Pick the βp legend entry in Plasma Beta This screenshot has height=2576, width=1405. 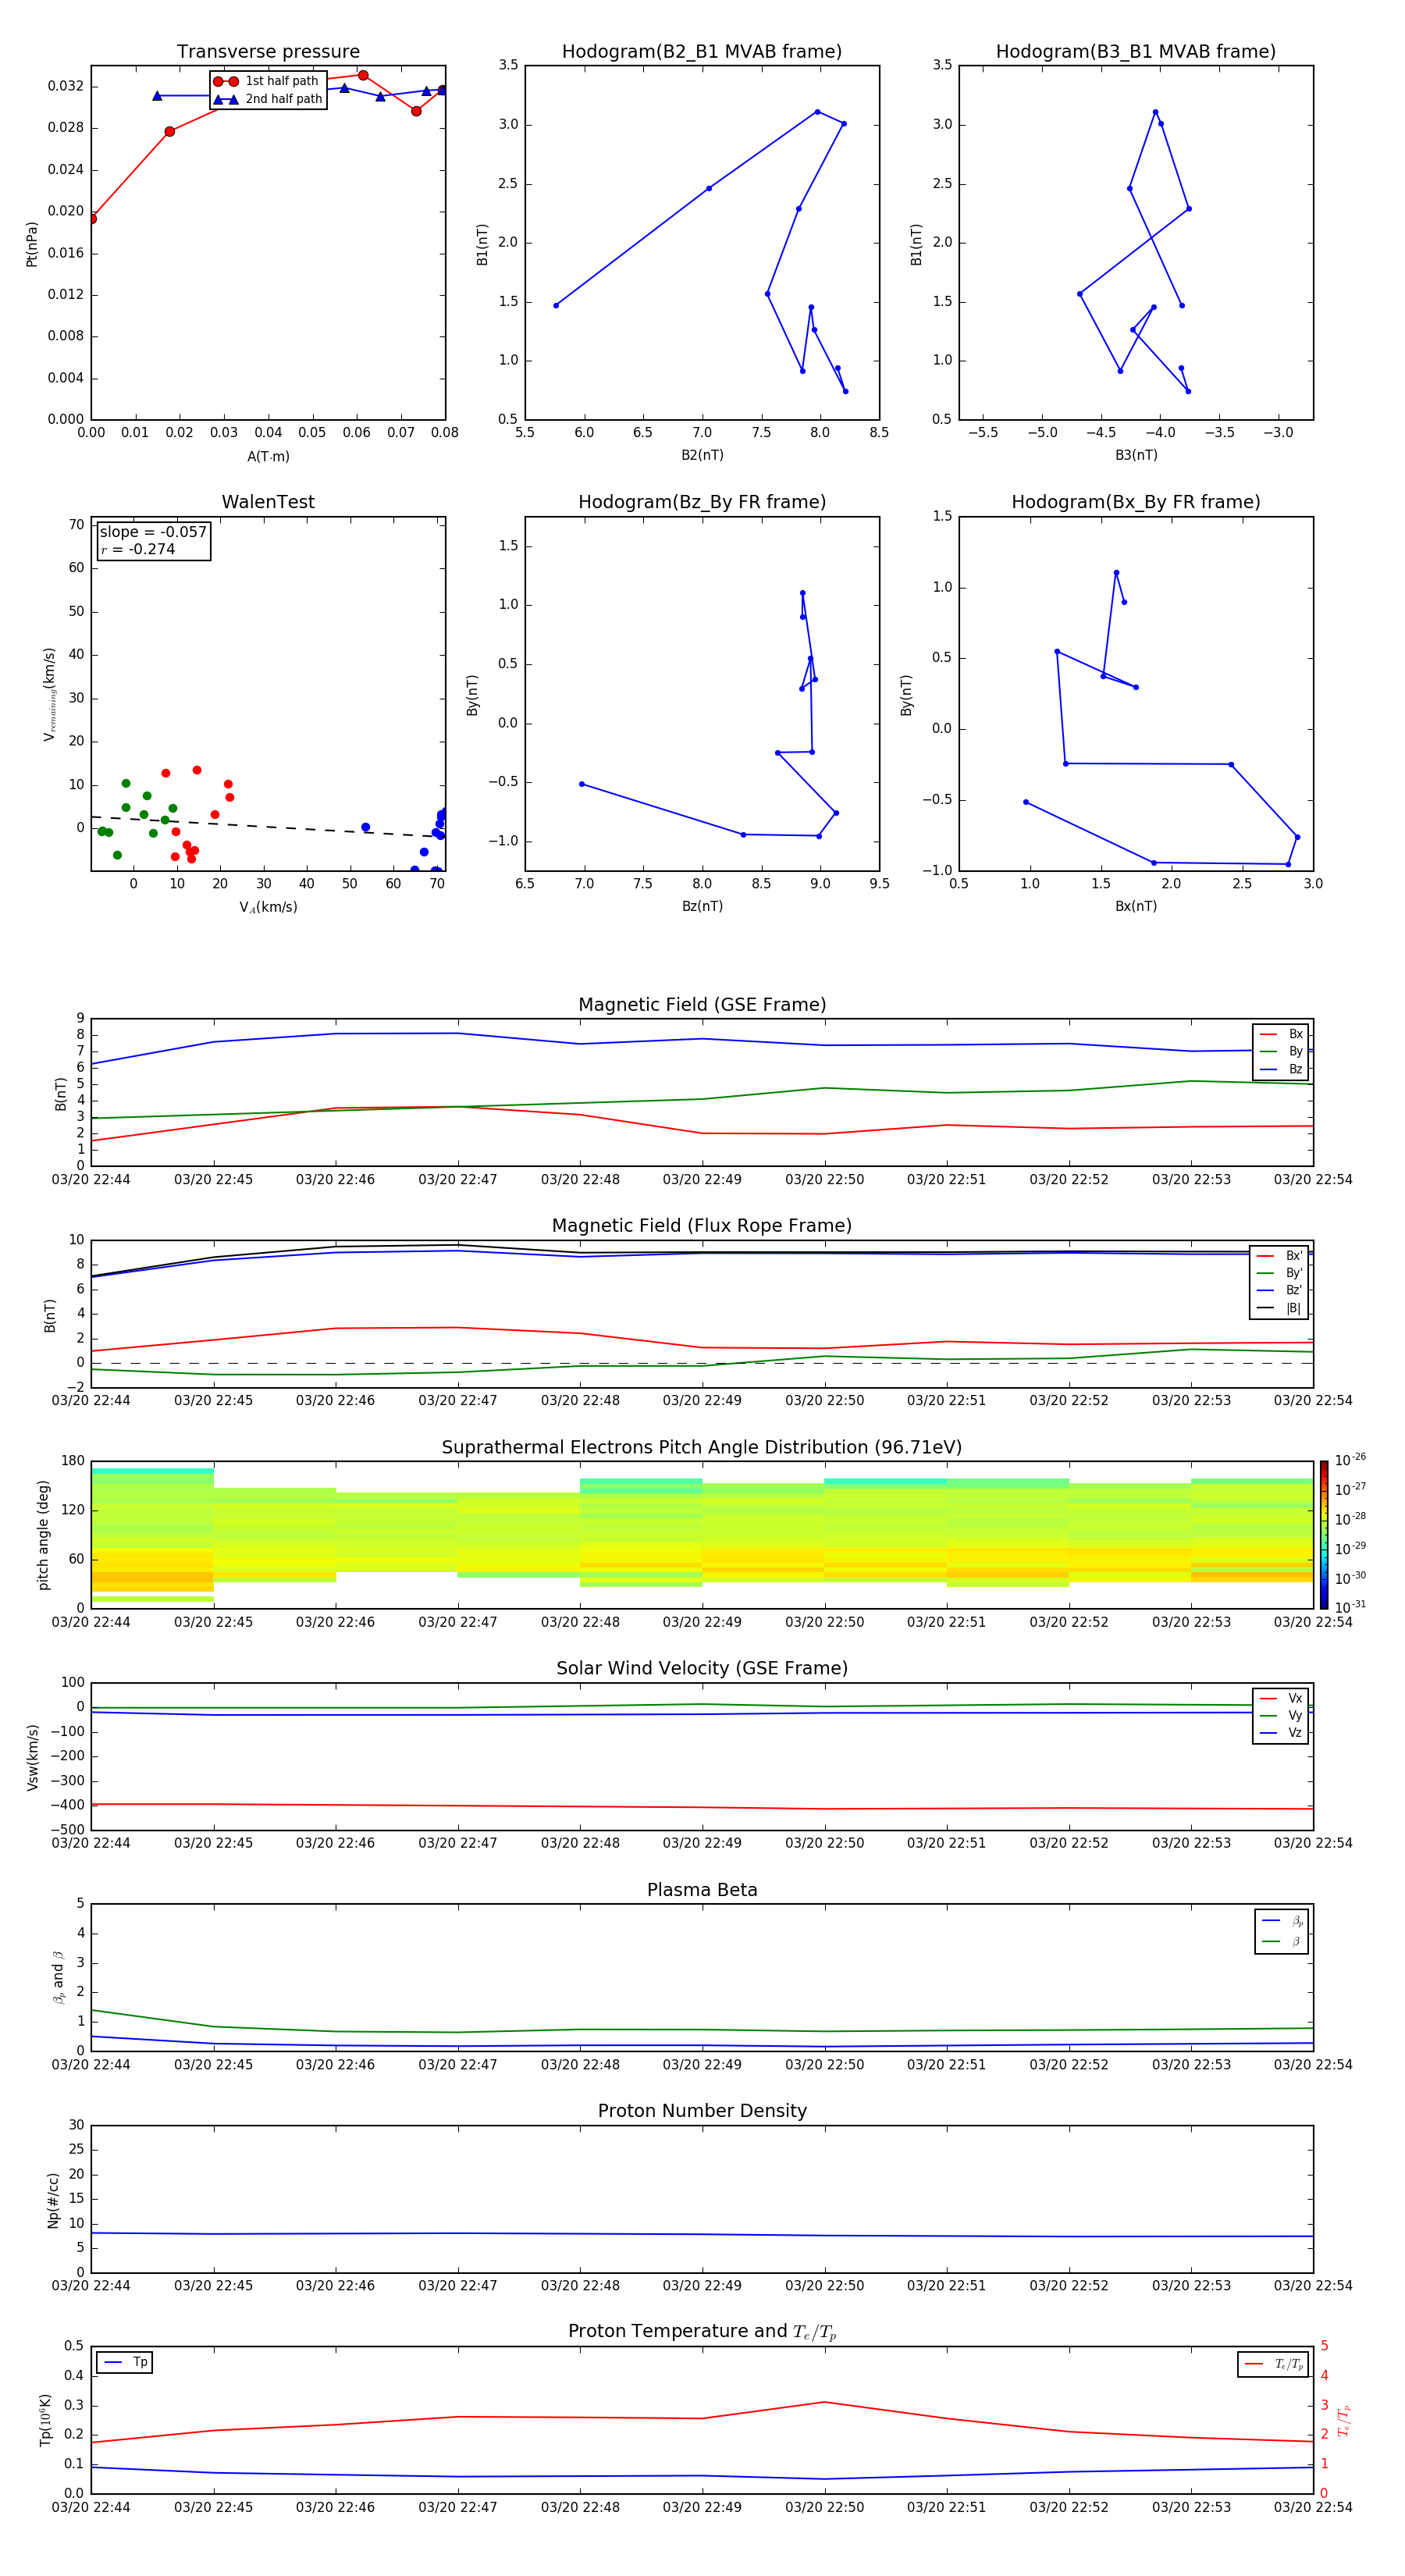click(x=1282, y=1921)
